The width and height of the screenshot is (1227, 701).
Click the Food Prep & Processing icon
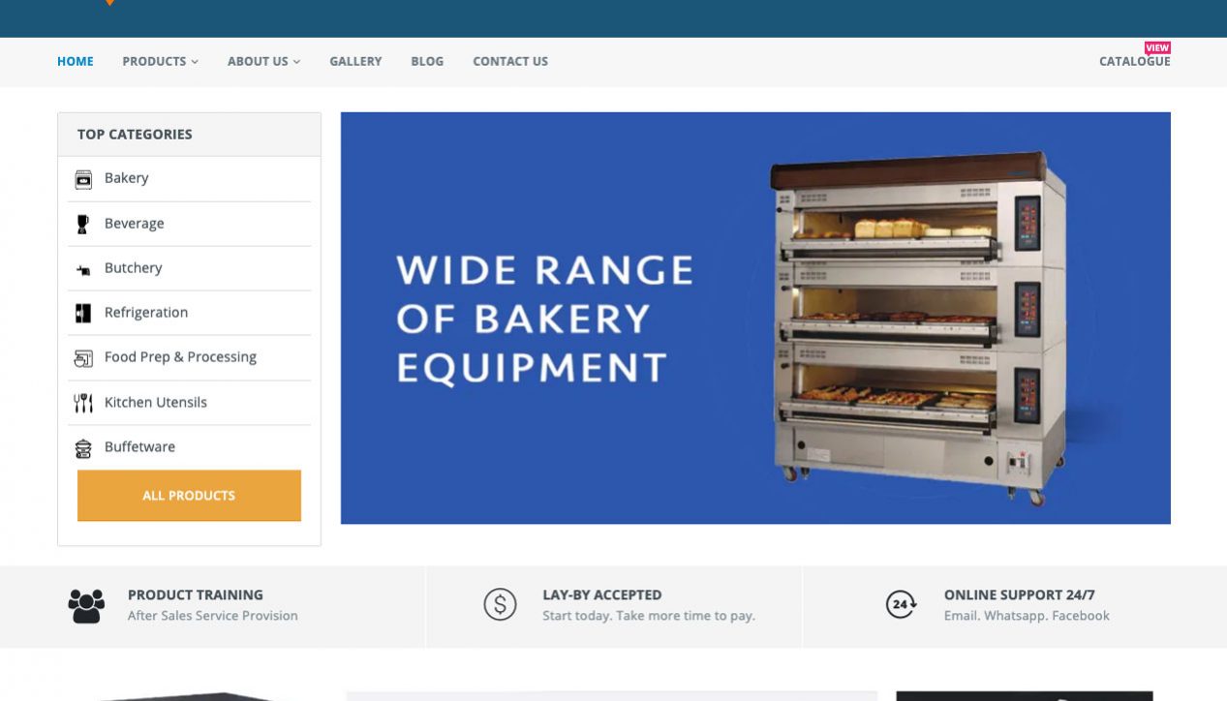coord(83,358)
